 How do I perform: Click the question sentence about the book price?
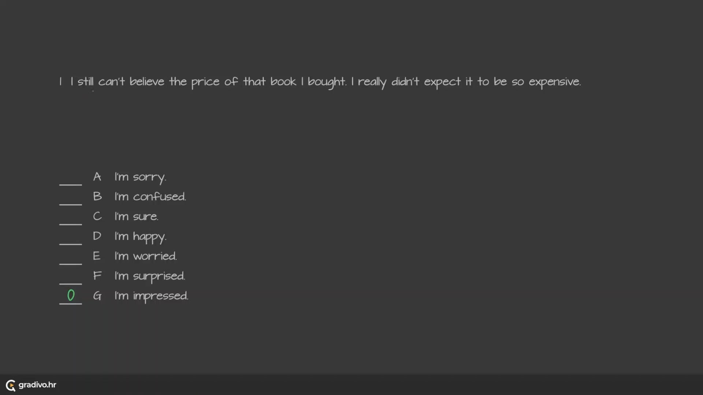pyautogui.click(x=325, y=82)
